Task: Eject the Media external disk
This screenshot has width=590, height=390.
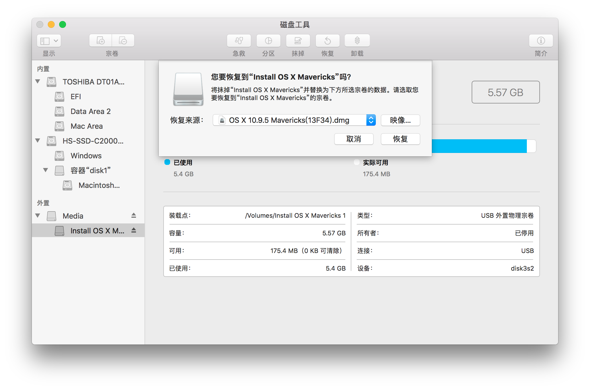Action: click(134, 215)
